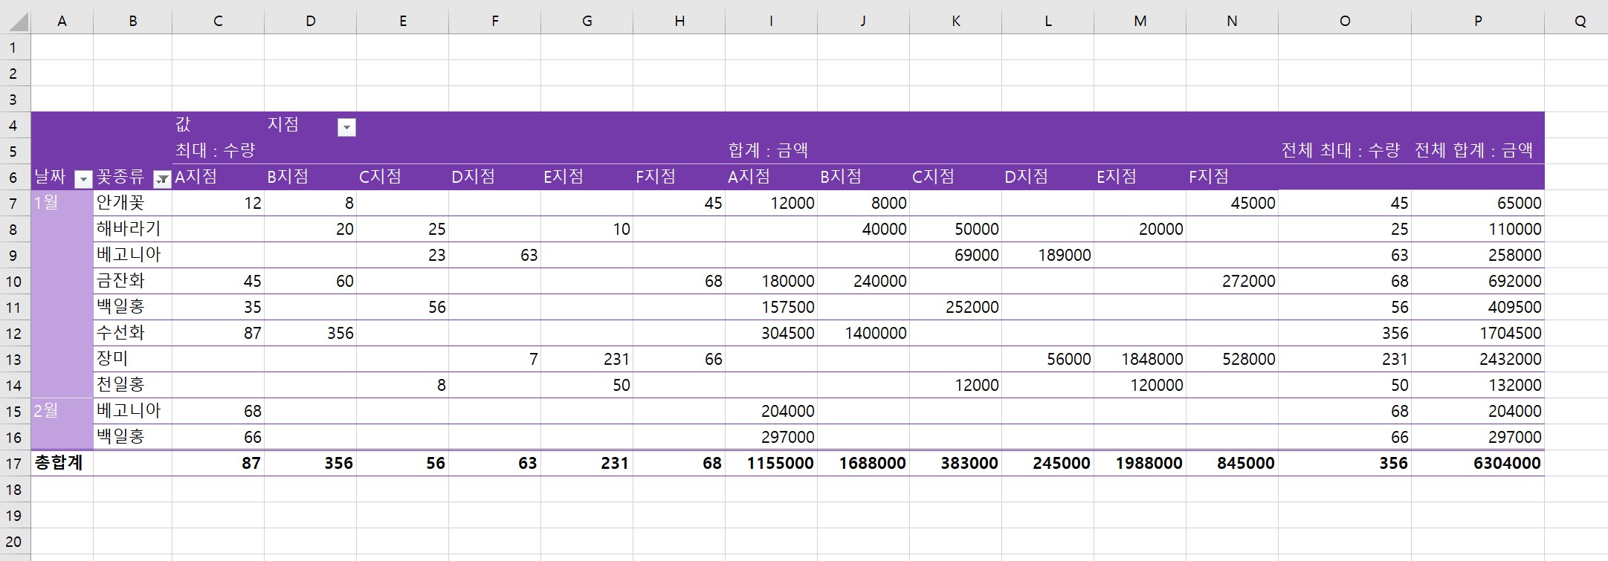Click the value 2432000
Viewport: 1608px width, 561px height.
tap(1478, 359)
